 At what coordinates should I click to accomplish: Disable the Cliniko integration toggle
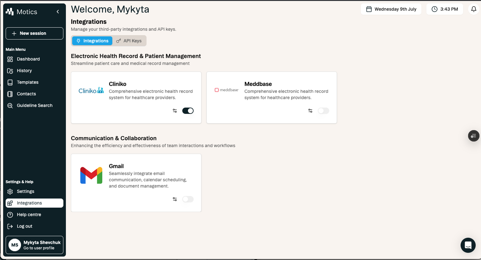[188, 111]
